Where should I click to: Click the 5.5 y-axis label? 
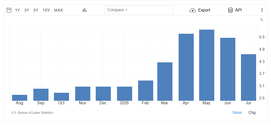tap(262, 37)
